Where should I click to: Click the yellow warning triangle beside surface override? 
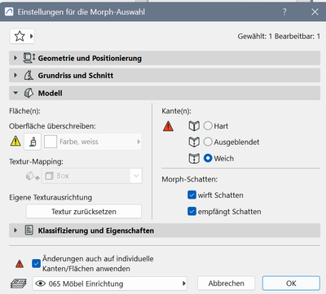(x=15, y=141)
